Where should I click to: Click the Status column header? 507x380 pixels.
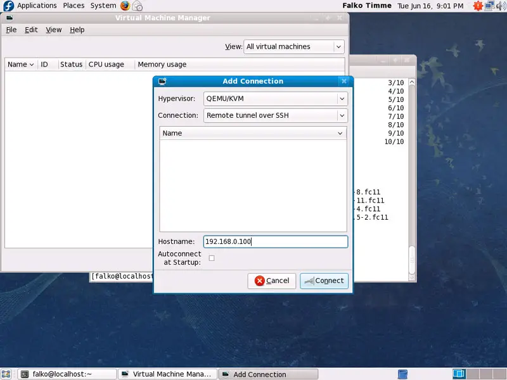coord(71,65)
